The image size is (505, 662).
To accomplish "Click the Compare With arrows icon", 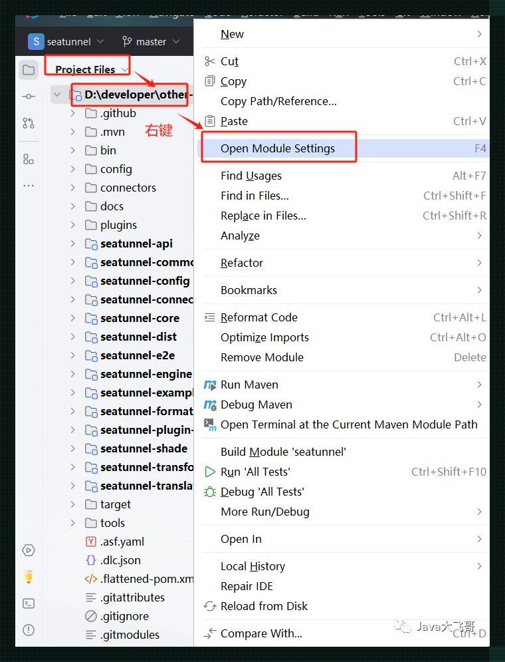I will pos(209,633).
